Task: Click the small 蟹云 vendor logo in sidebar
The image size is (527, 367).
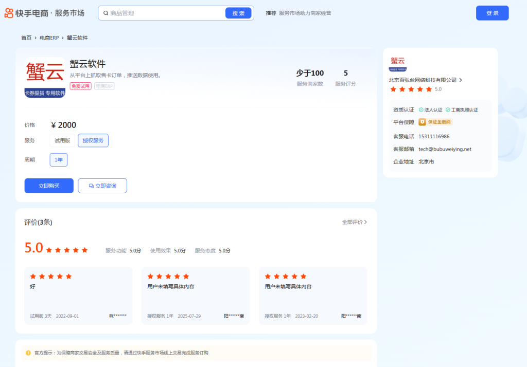Action: click(x=398, y=64)
